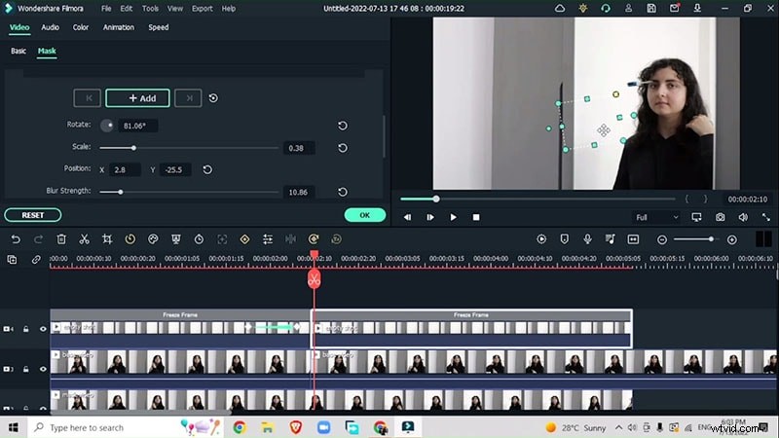Switch to the Audio tab

coord(50,27)
